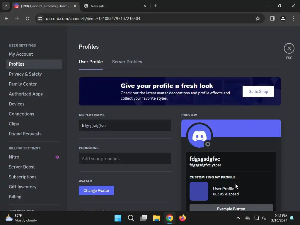The image size is (300, 225).
Task: Open Gift Inventory
Action: coord(34,187)
